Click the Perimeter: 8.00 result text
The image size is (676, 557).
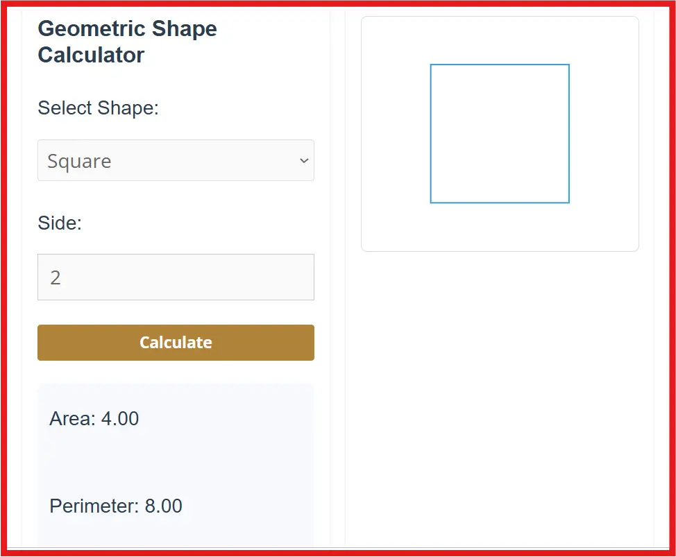(x=115, y=506)
